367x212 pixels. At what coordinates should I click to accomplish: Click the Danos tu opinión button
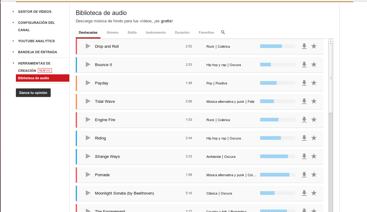coord(33,93)
